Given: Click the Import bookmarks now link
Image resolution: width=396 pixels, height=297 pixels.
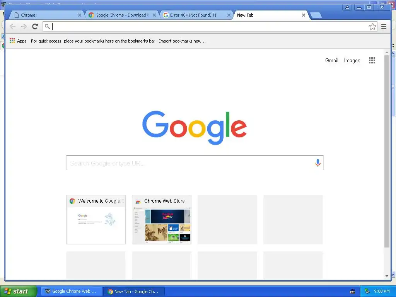Looking at the screenshot, I should (x=183, y=41).
